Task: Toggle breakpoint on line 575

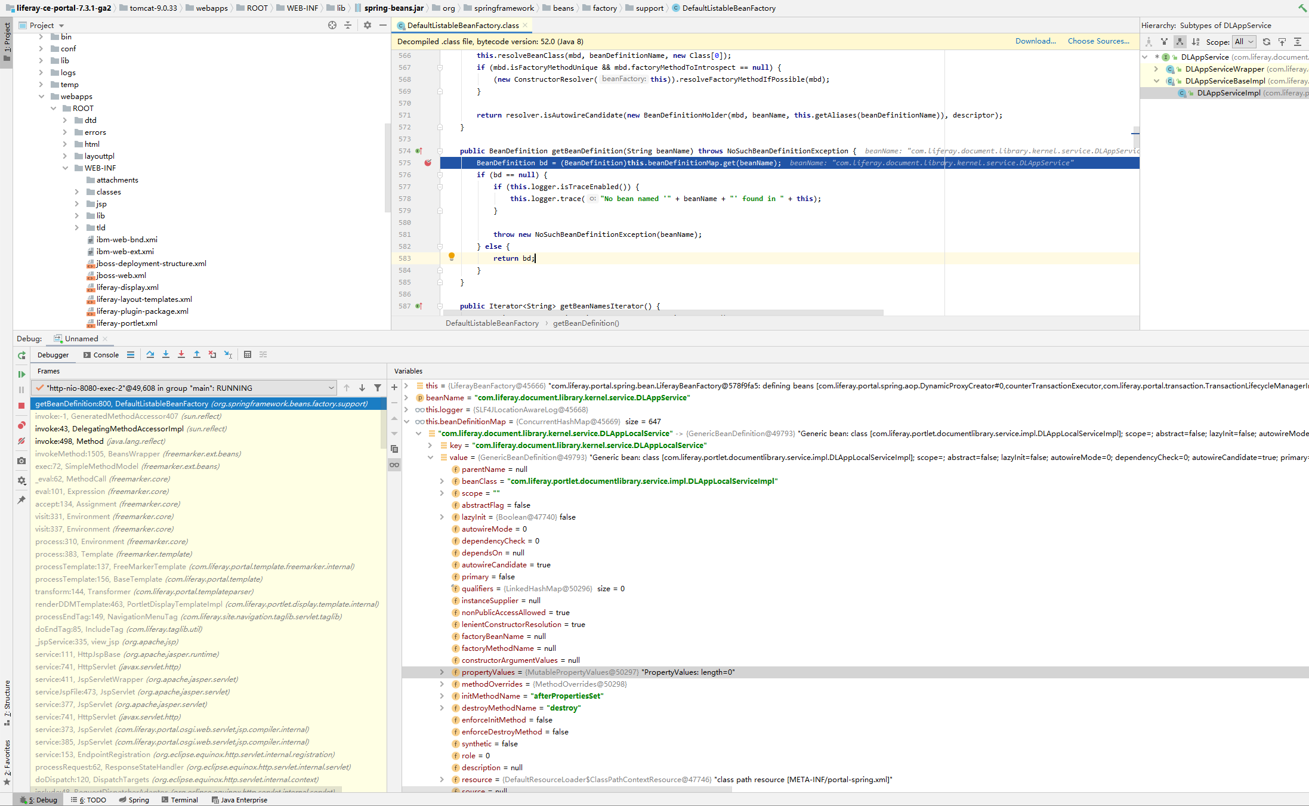Action: (428, 163)
